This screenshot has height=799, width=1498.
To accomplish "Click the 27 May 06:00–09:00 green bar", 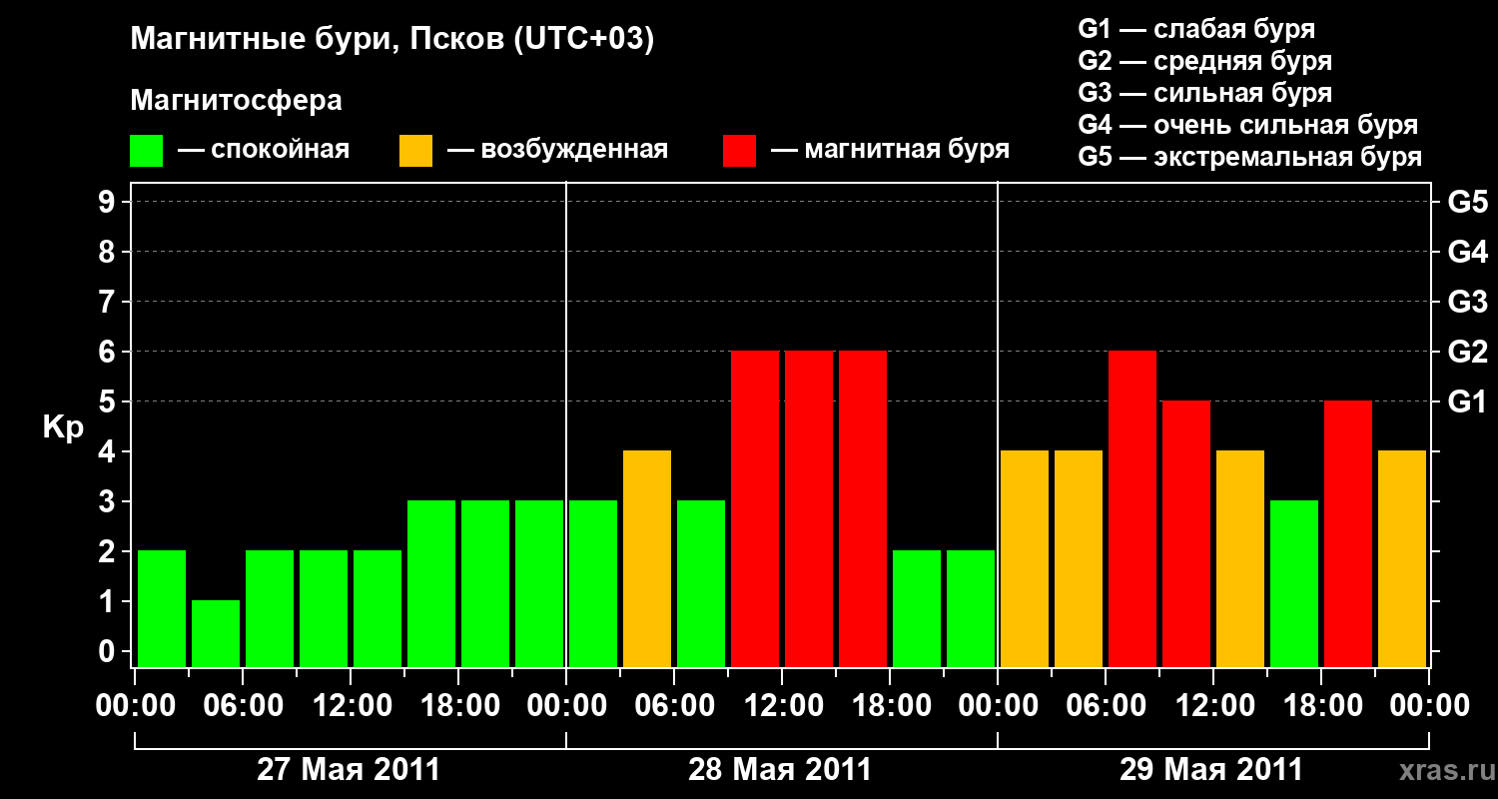I will point(270,608).
